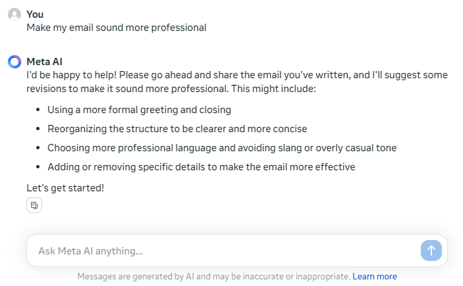Screen dimensions: 463x286
Task: Click the AI-generated messages disclaimer text
Action: tap(214, 277)
